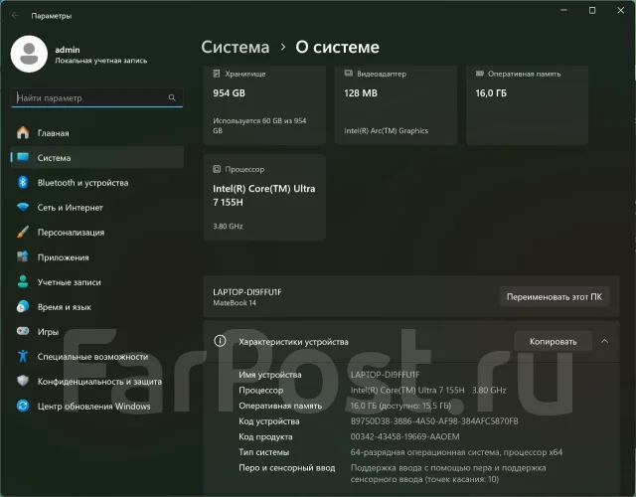Click the search magnifier icon
This screenshot has width=636, height=497.
point(172,97)
